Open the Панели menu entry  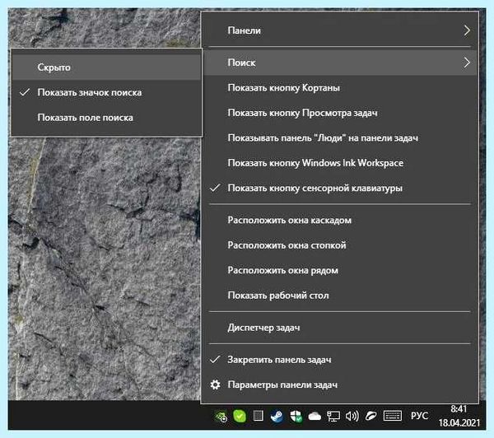coord(340,30)
